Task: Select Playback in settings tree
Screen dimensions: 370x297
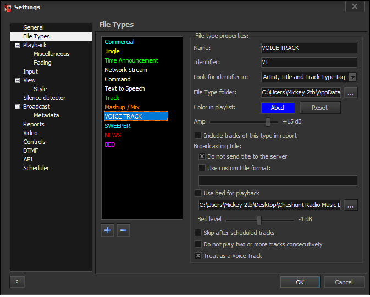Action: pos(35,45)
